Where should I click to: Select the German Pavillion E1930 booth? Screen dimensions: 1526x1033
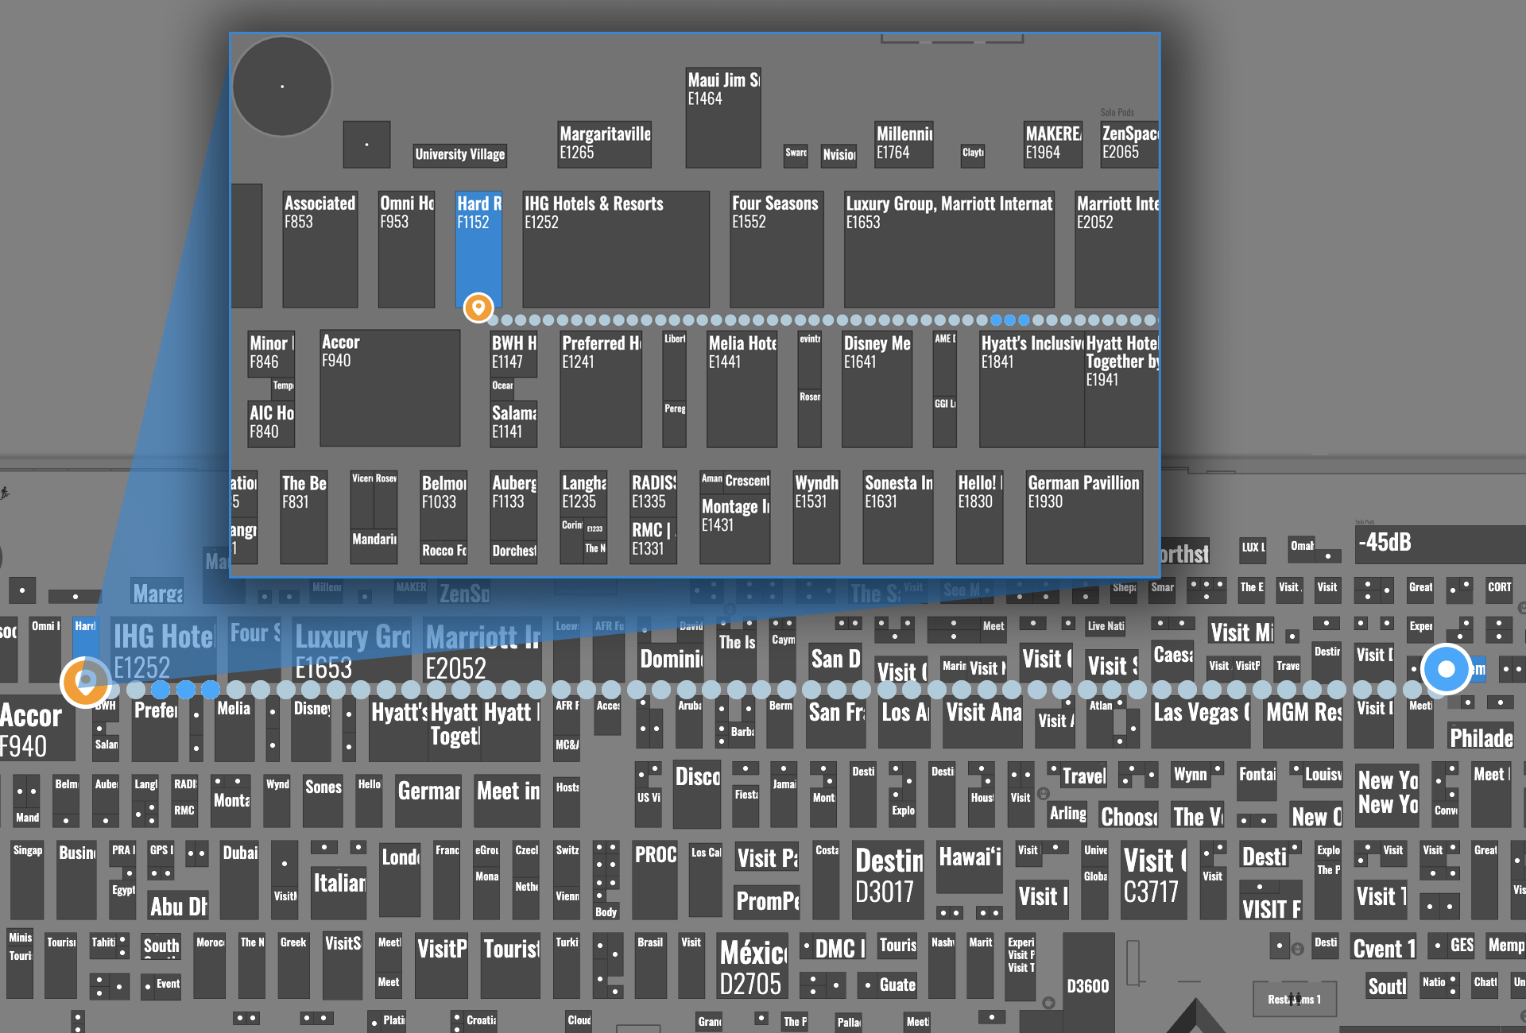point(1084,516)
